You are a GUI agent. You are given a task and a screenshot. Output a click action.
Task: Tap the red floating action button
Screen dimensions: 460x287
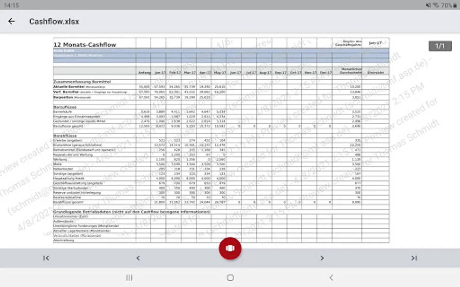tap(230, 248)
